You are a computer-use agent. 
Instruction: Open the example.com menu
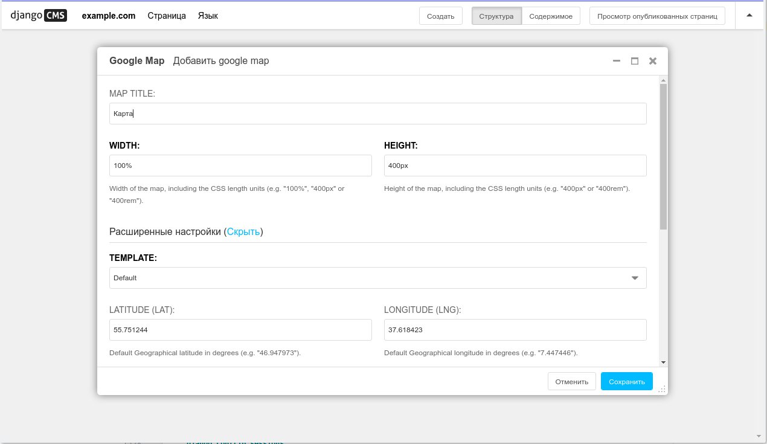click(x=109, y=16)
